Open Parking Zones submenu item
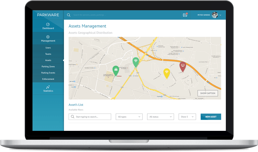 (48, 66)
